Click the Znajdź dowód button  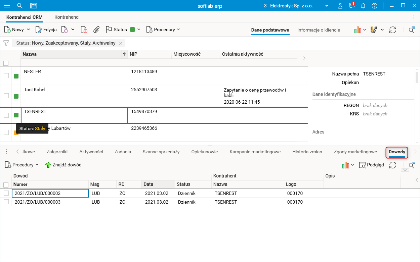(x=64, y=165)
